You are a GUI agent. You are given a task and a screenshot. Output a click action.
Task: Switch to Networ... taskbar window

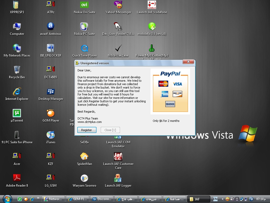click(53, 199)
